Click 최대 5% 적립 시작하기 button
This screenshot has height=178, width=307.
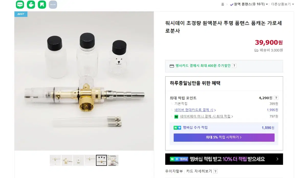click(x=224, y=137)
